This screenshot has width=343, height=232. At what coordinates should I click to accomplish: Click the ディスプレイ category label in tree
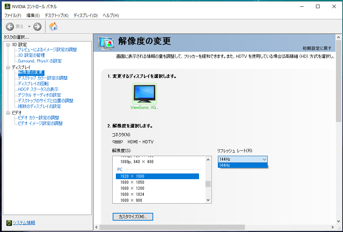click(x=21, y=67)
